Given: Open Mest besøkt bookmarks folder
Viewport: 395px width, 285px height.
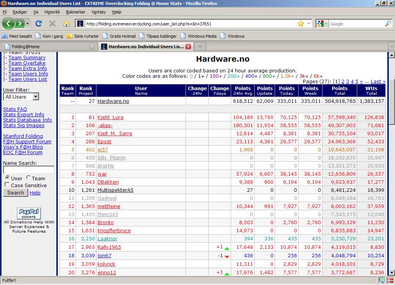Looking at the screenshot, I should click(17, 36).
